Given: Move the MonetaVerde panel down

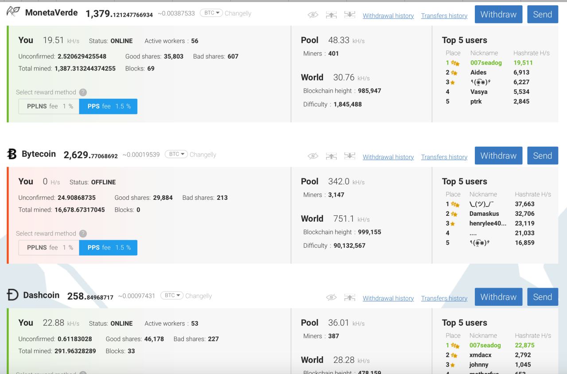Looking at the screenshot, I should (x=350, y=15).
